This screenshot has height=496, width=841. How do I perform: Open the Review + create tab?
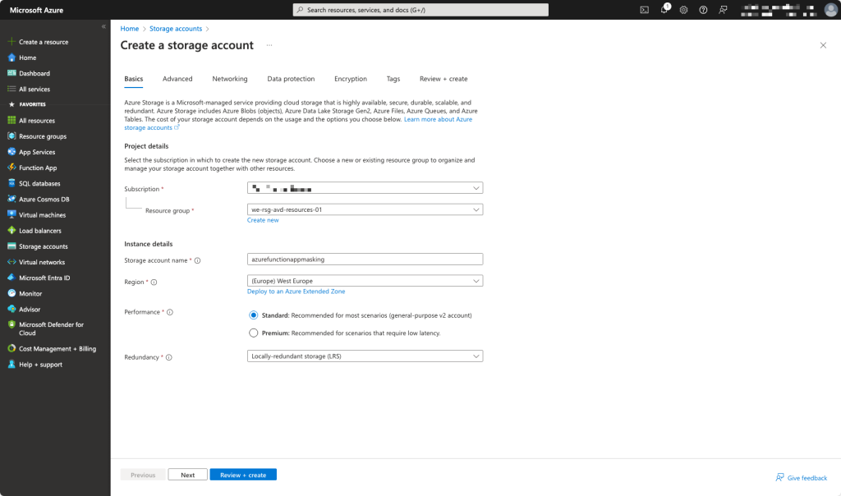(443, 79)
